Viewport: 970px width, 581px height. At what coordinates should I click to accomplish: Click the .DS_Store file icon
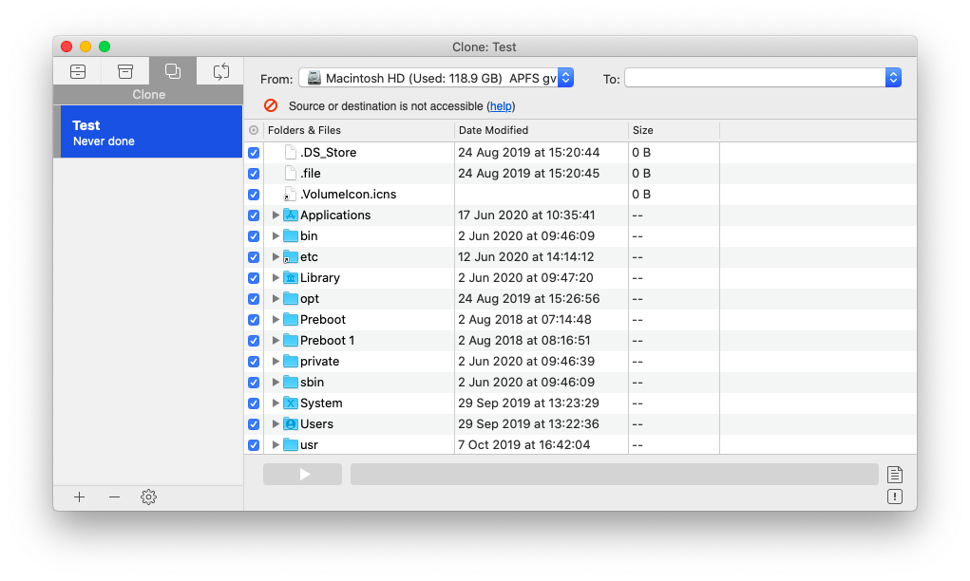pyautogui.click(x=290, y=153)
